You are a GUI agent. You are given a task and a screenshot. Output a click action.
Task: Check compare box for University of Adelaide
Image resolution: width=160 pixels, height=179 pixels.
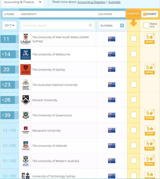pyautogui.click(x=134, y=145)
